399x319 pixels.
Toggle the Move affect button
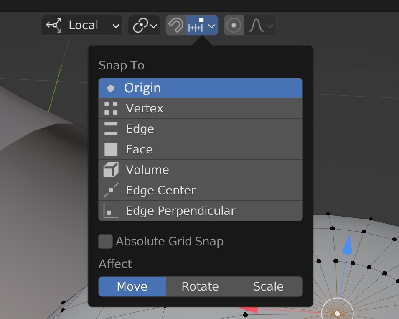click(132, 287)
